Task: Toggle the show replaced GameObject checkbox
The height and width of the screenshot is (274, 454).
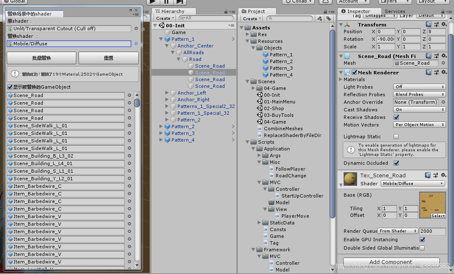Action: pos(10,87)
